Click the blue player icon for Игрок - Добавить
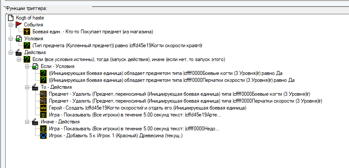The image size is (349, 168). click(x=43, y=136)
